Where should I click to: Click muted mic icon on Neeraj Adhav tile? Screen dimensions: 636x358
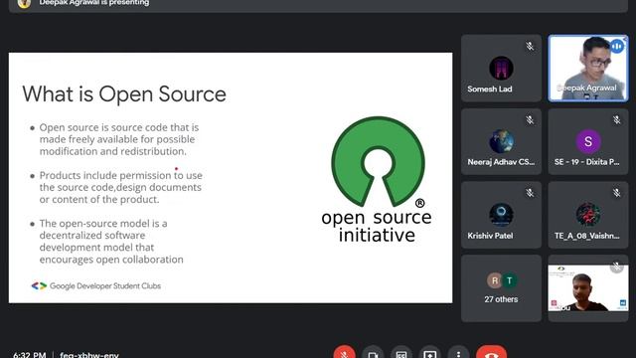[x=530, y=119]
